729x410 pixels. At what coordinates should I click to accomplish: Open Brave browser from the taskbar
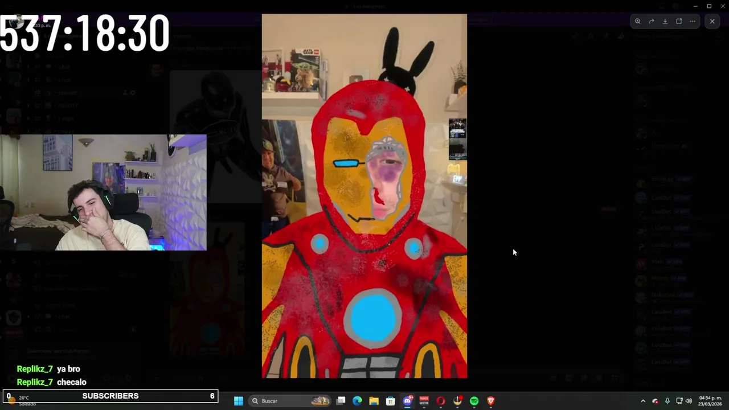(x=490, y=401)
